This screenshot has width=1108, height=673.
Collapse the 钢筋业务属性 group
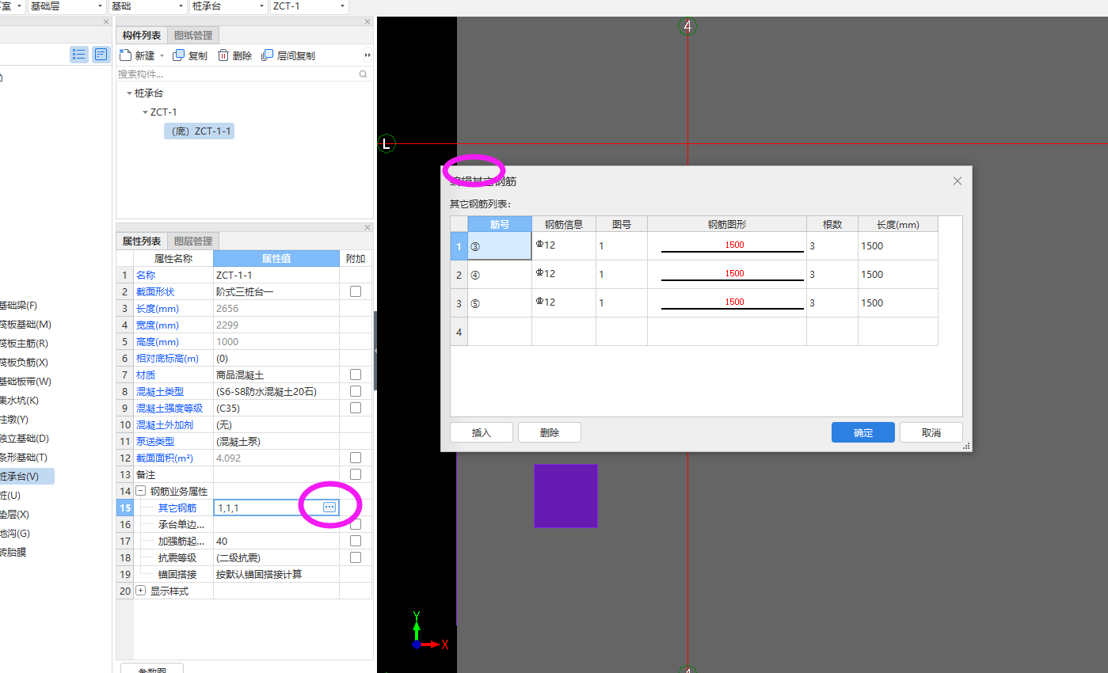pyautogui.click(x=141, y=491)
